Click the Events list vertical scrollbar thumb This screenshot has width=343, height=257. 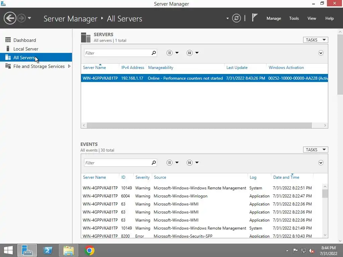[x=325, y=194]
